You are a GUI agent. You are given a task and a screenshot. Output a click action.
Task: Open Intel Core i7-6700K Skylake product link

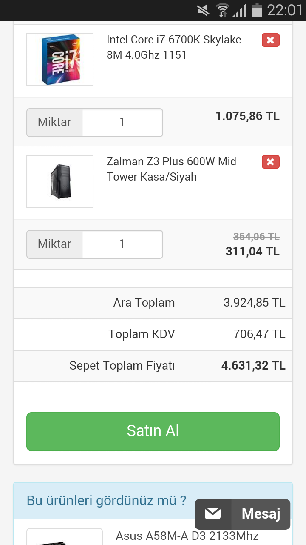[173, 47]
